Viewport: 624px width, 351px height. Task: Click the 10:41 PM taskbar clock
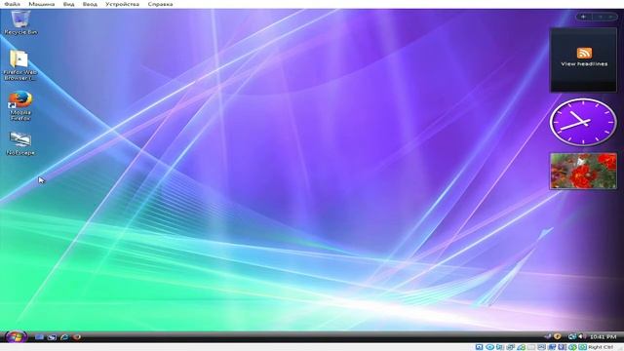(604, 337)
